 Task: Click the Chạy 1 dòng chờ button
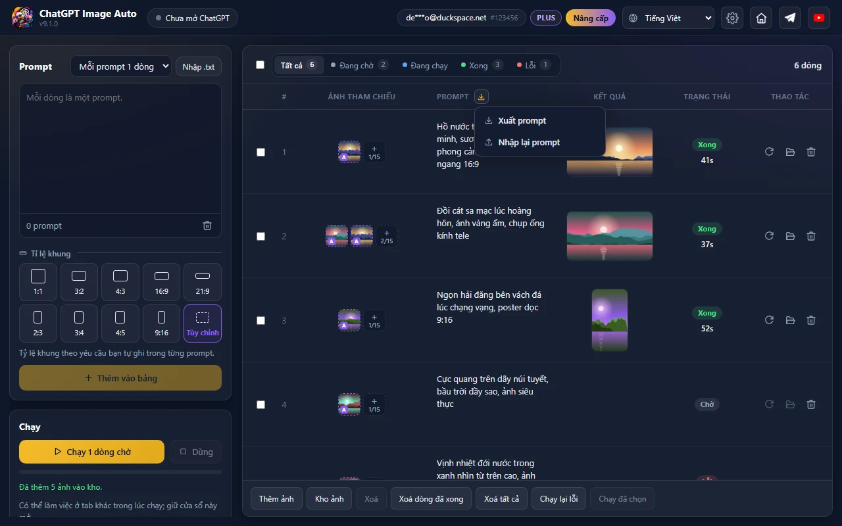click(91, 452)
